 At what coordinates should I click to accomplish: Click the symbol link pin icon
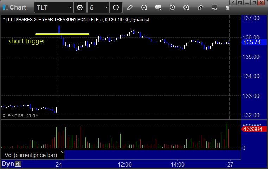pyautogui.click(x=200, y=7)
